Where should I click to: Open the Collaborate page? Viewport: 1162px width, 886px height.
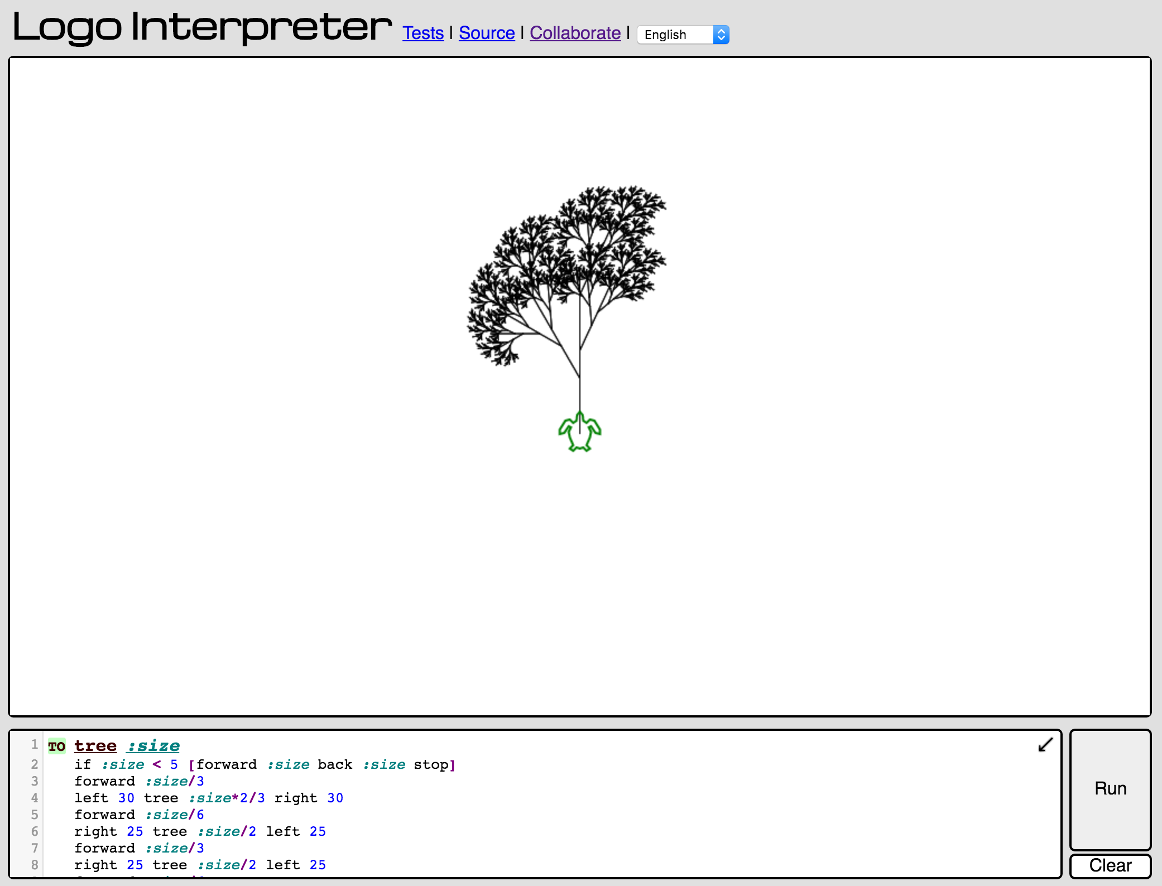[575, 33]
